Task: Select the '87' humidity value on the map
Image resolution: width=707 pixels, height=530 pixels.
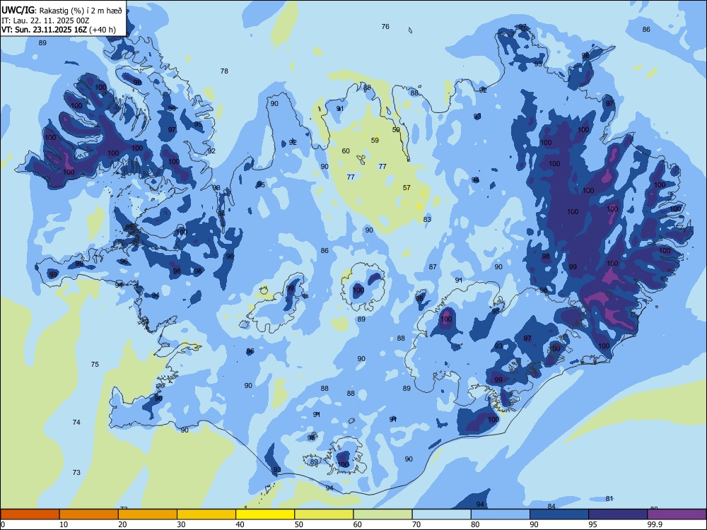Action: [433, 267]
